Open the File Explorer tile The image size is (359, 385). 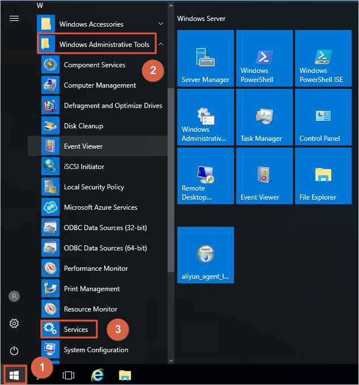[323, 176]
